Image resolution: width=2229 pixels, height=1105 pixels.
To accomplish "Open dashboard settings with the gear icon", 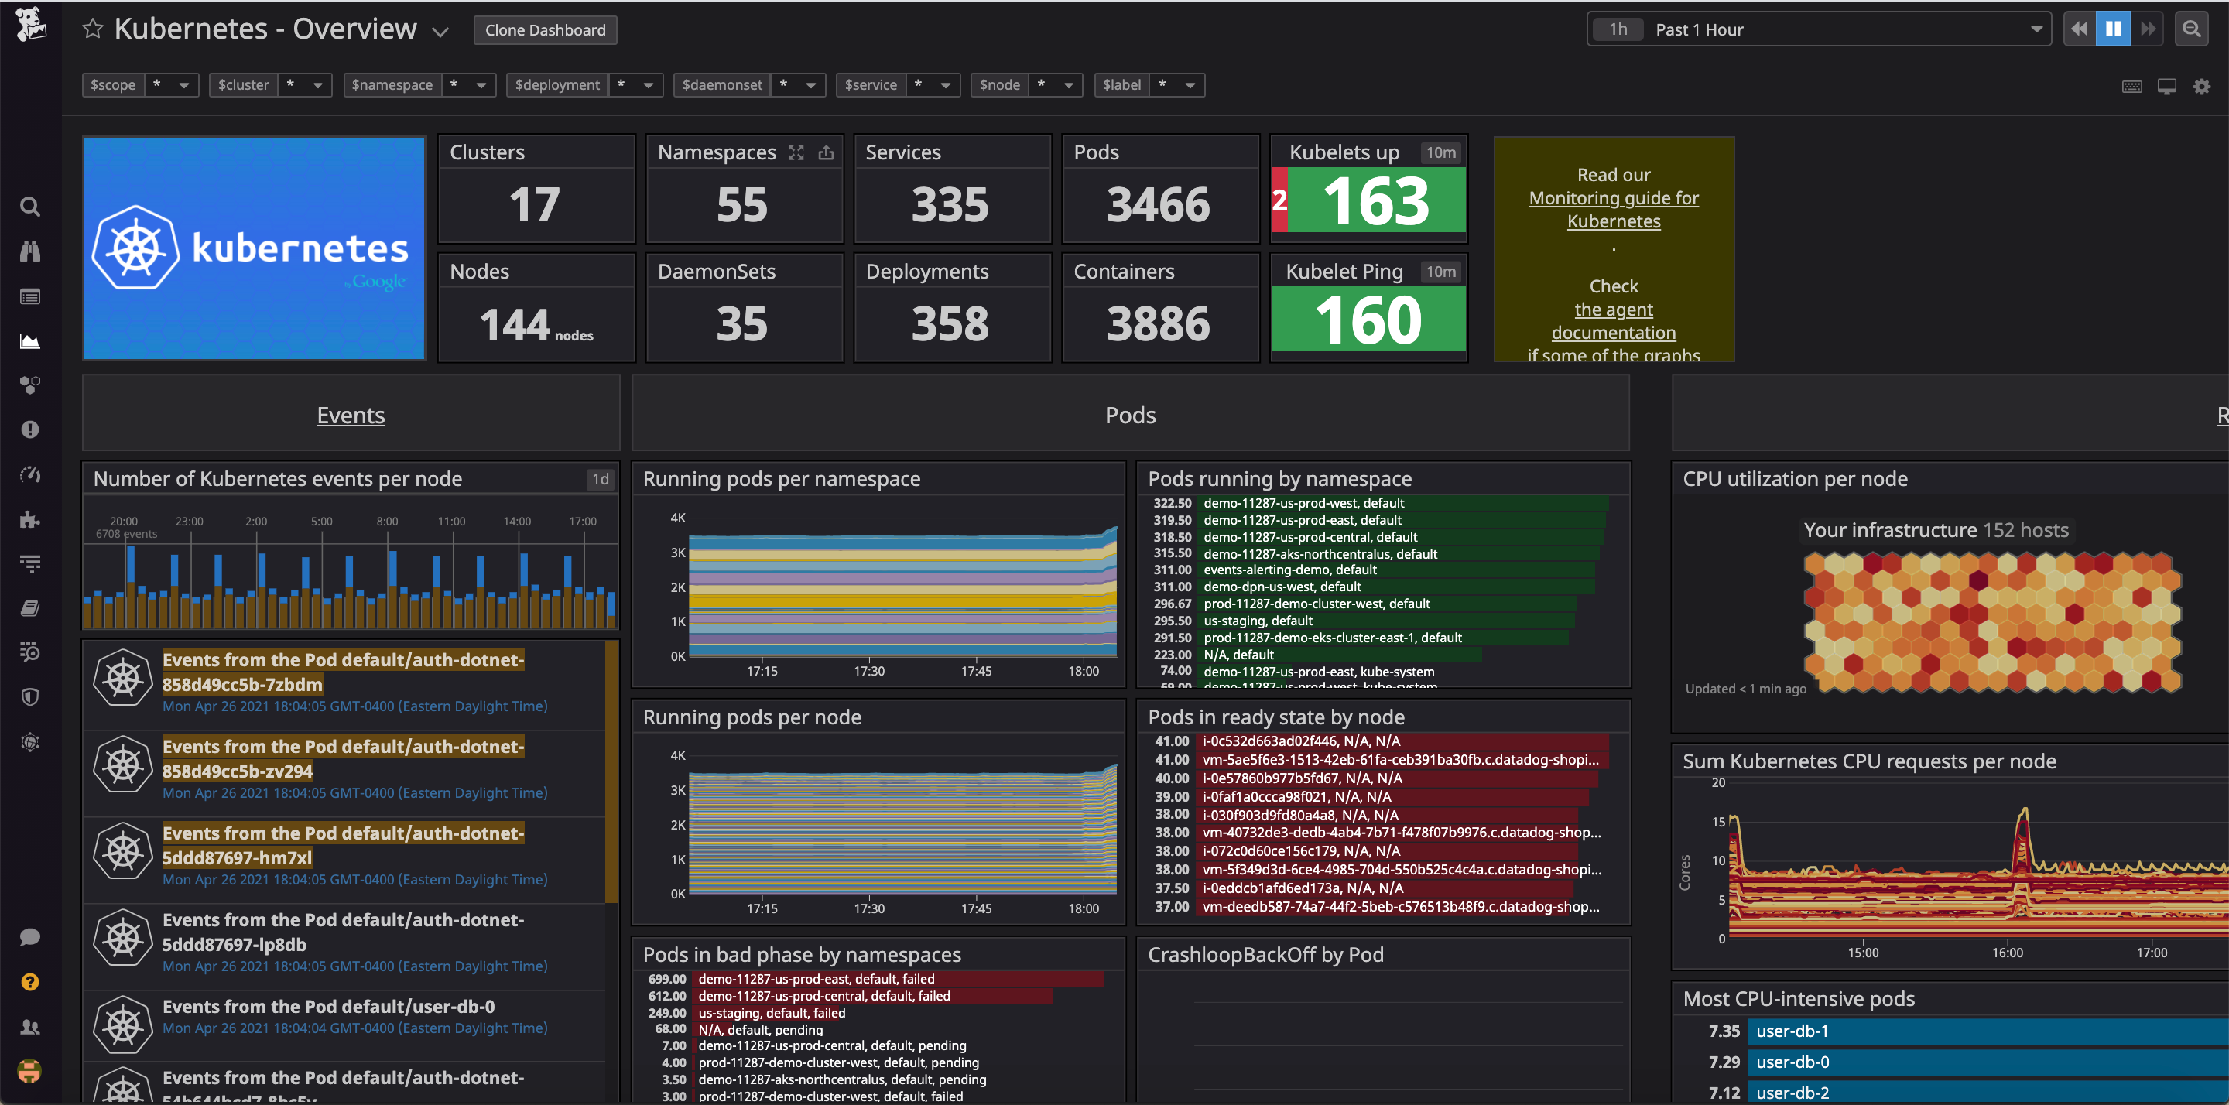I will pos(2202,86).
